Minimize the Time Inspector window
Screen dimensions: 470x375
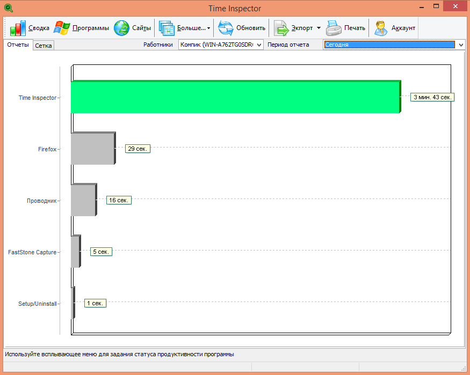(x=422, y=6)
